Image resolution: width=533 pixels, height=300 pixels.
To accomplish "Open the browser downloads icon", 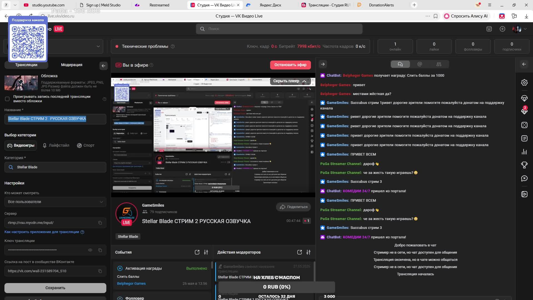I will [526, 16].
